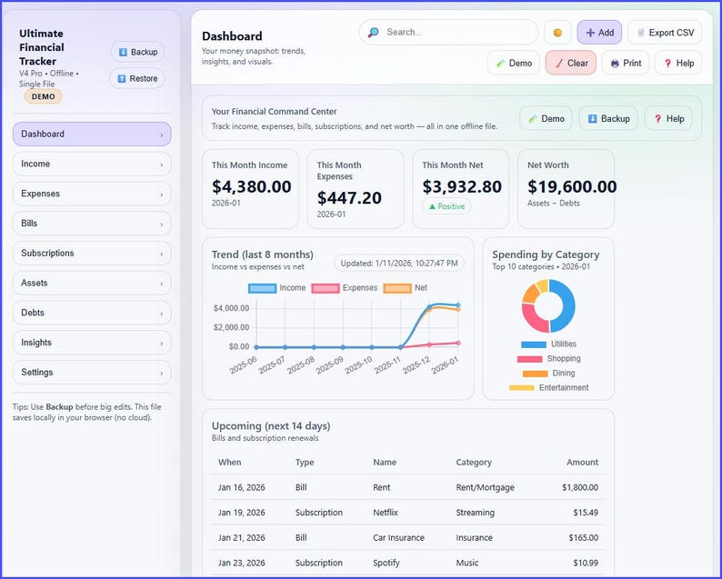Click the When column header

(229, 463)
